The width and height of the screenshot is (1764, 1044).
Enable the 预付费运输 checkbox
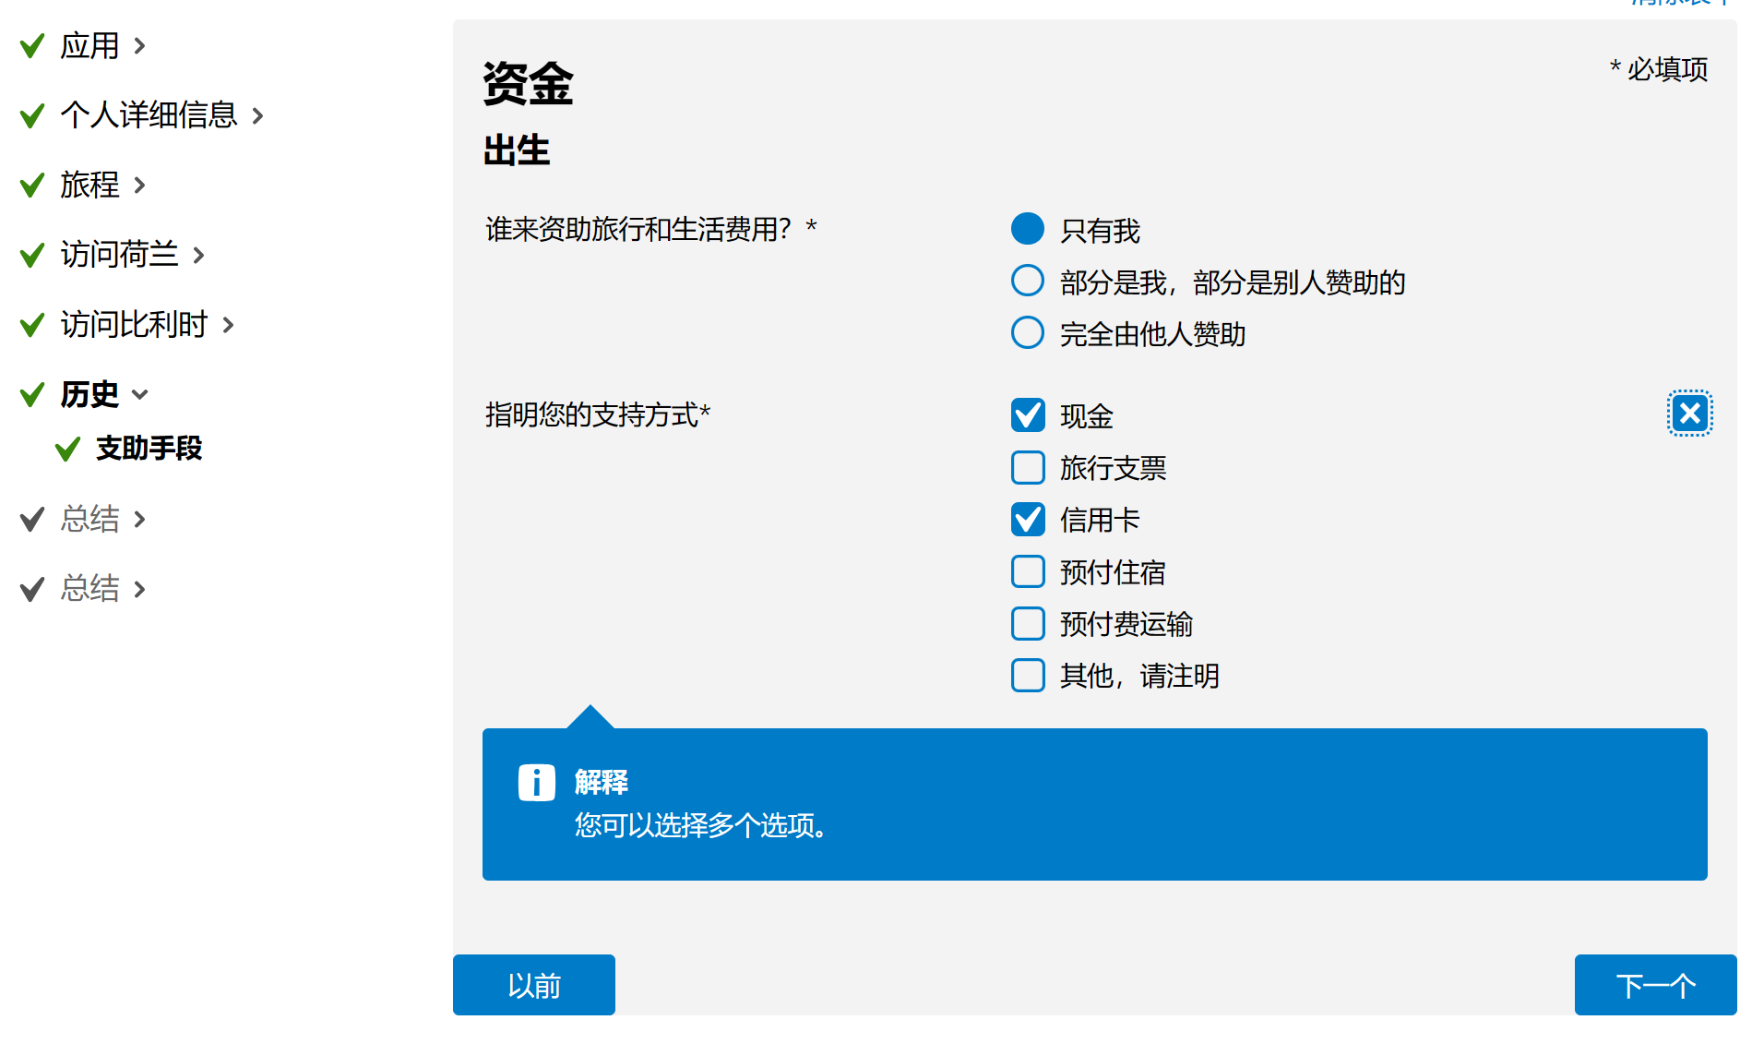pos(1028,623)
